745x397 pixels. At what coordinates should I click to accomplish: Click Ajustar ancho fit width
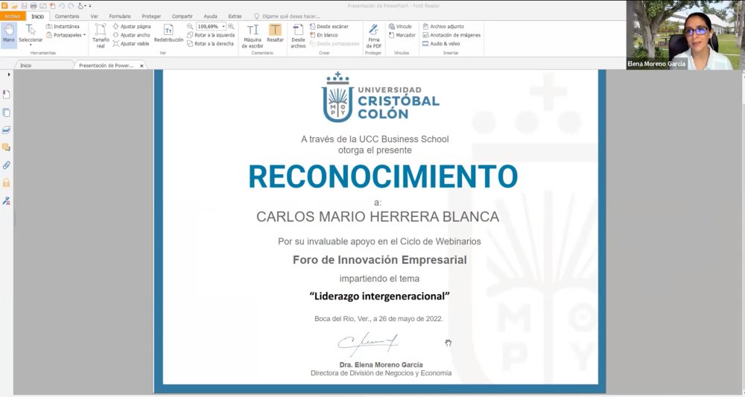pos(131,35)
